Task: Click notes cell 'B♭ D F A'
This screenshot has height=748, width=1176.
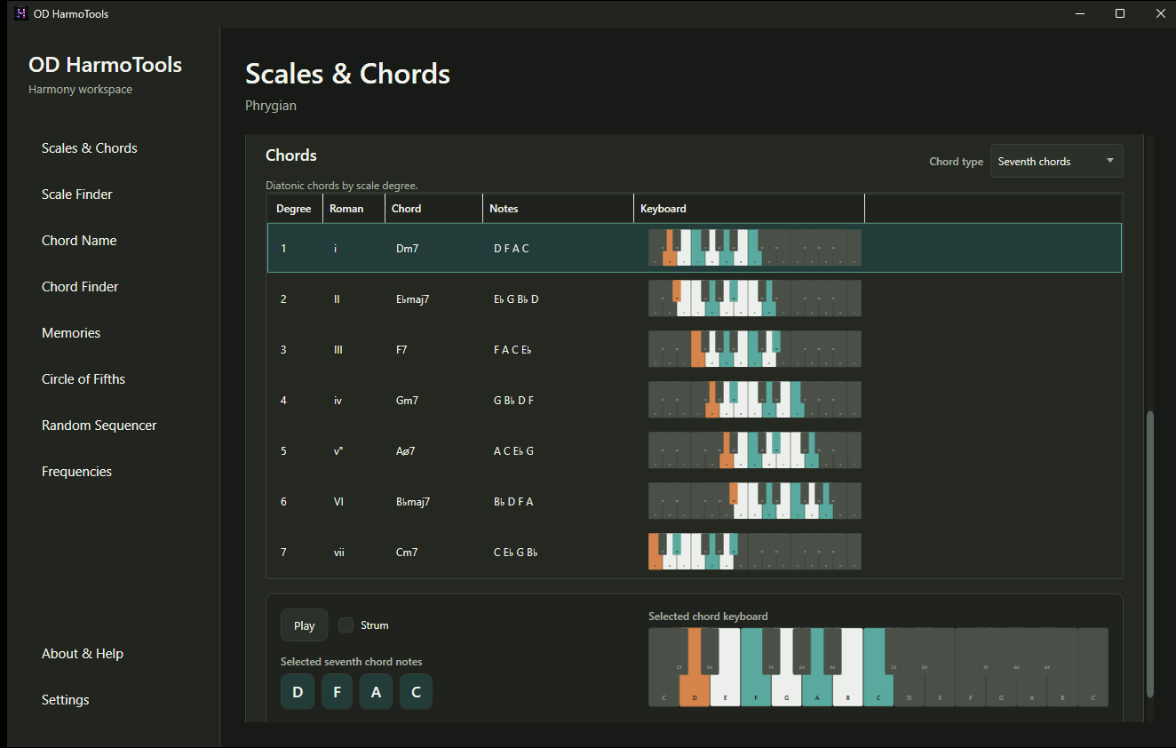Action: tap(513, 502)
